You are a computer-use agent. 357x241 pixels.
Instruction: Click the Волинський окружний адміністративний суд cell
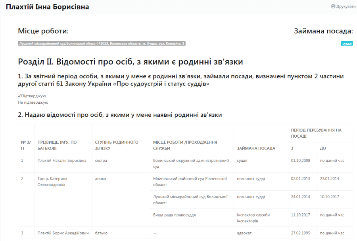tap(191, 163)
